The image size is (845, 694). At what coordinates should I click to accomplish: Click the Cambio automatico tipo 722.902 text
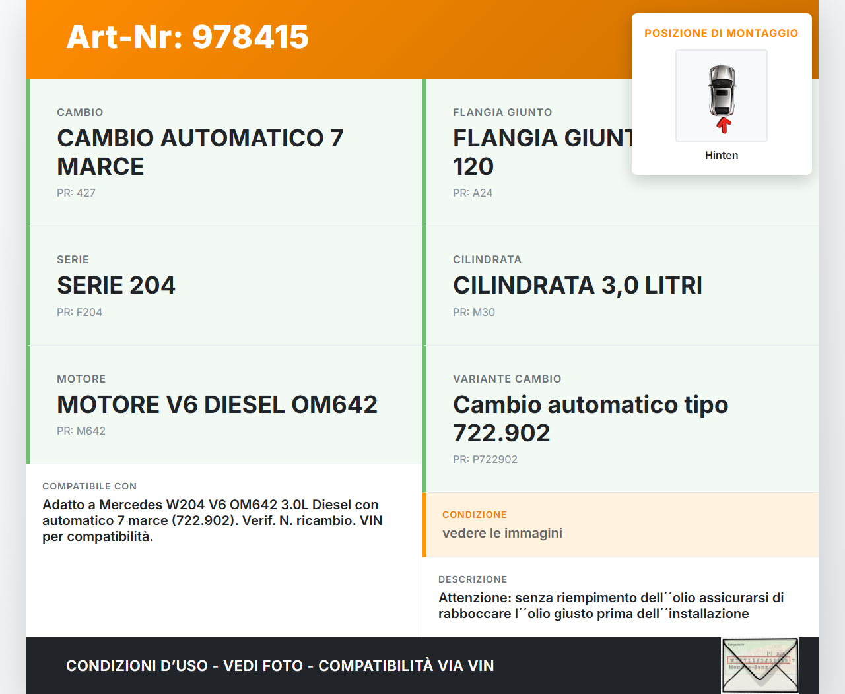point(590,418)
